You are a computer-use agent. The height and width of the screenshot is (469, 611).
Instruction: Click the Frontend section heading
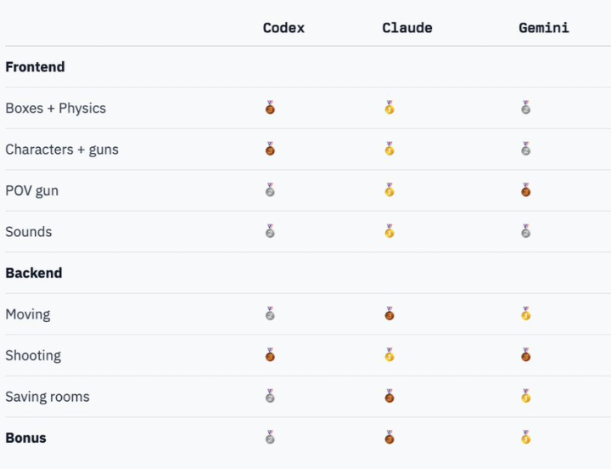pyautogui.click(x=35, y=67)
